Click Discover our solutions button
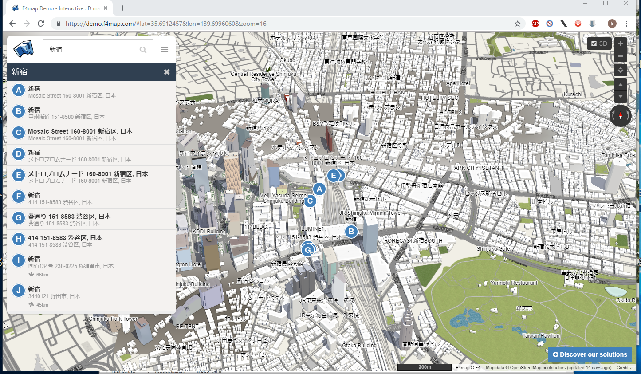The width and height of the screenshot is (641, 374). coord(590,354)
